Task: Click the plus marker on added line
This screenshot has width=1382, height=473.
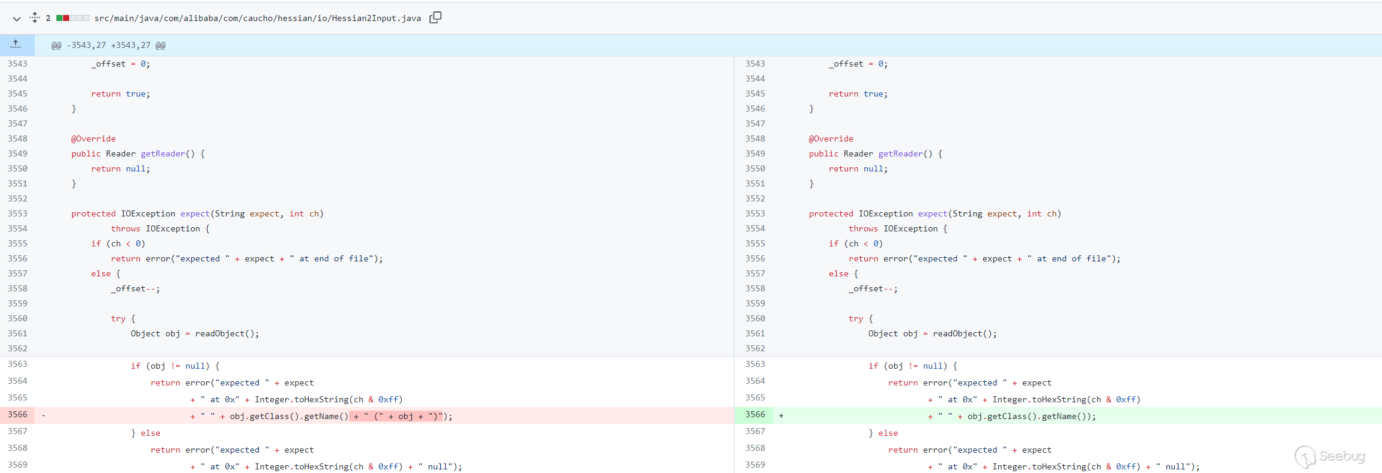Action: pyautogui.click(x=781, y=415)
